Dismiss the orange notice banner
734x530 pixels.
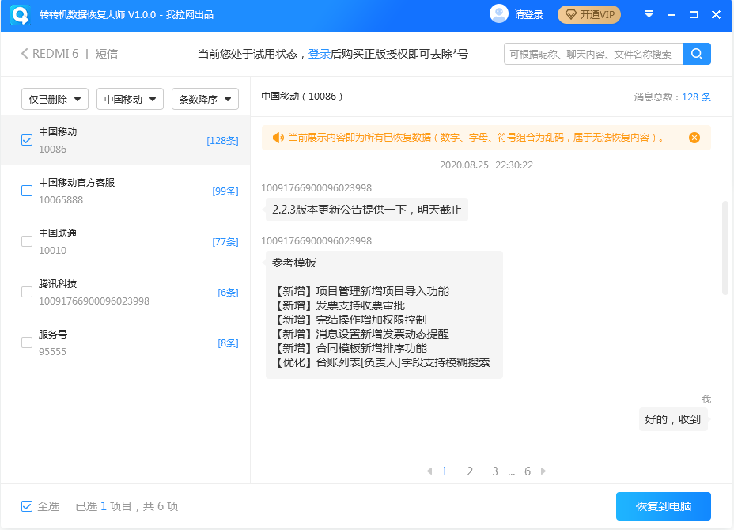pos(694,138)
